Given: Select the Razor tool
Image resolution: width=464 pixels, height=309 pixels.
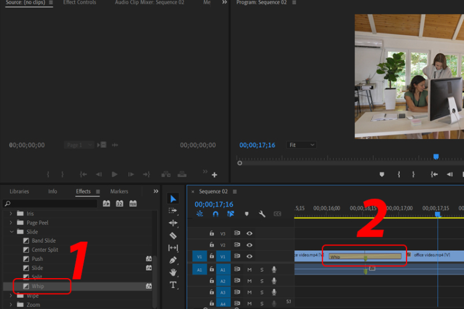Looking at the screenshot, I should coord(173,235).
